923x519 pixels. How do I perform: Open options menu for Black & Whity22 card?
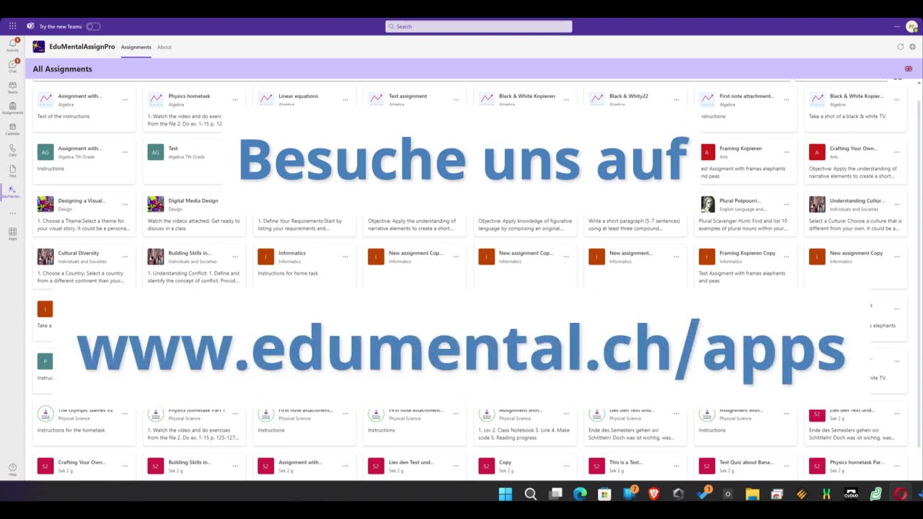pos(676,100)
